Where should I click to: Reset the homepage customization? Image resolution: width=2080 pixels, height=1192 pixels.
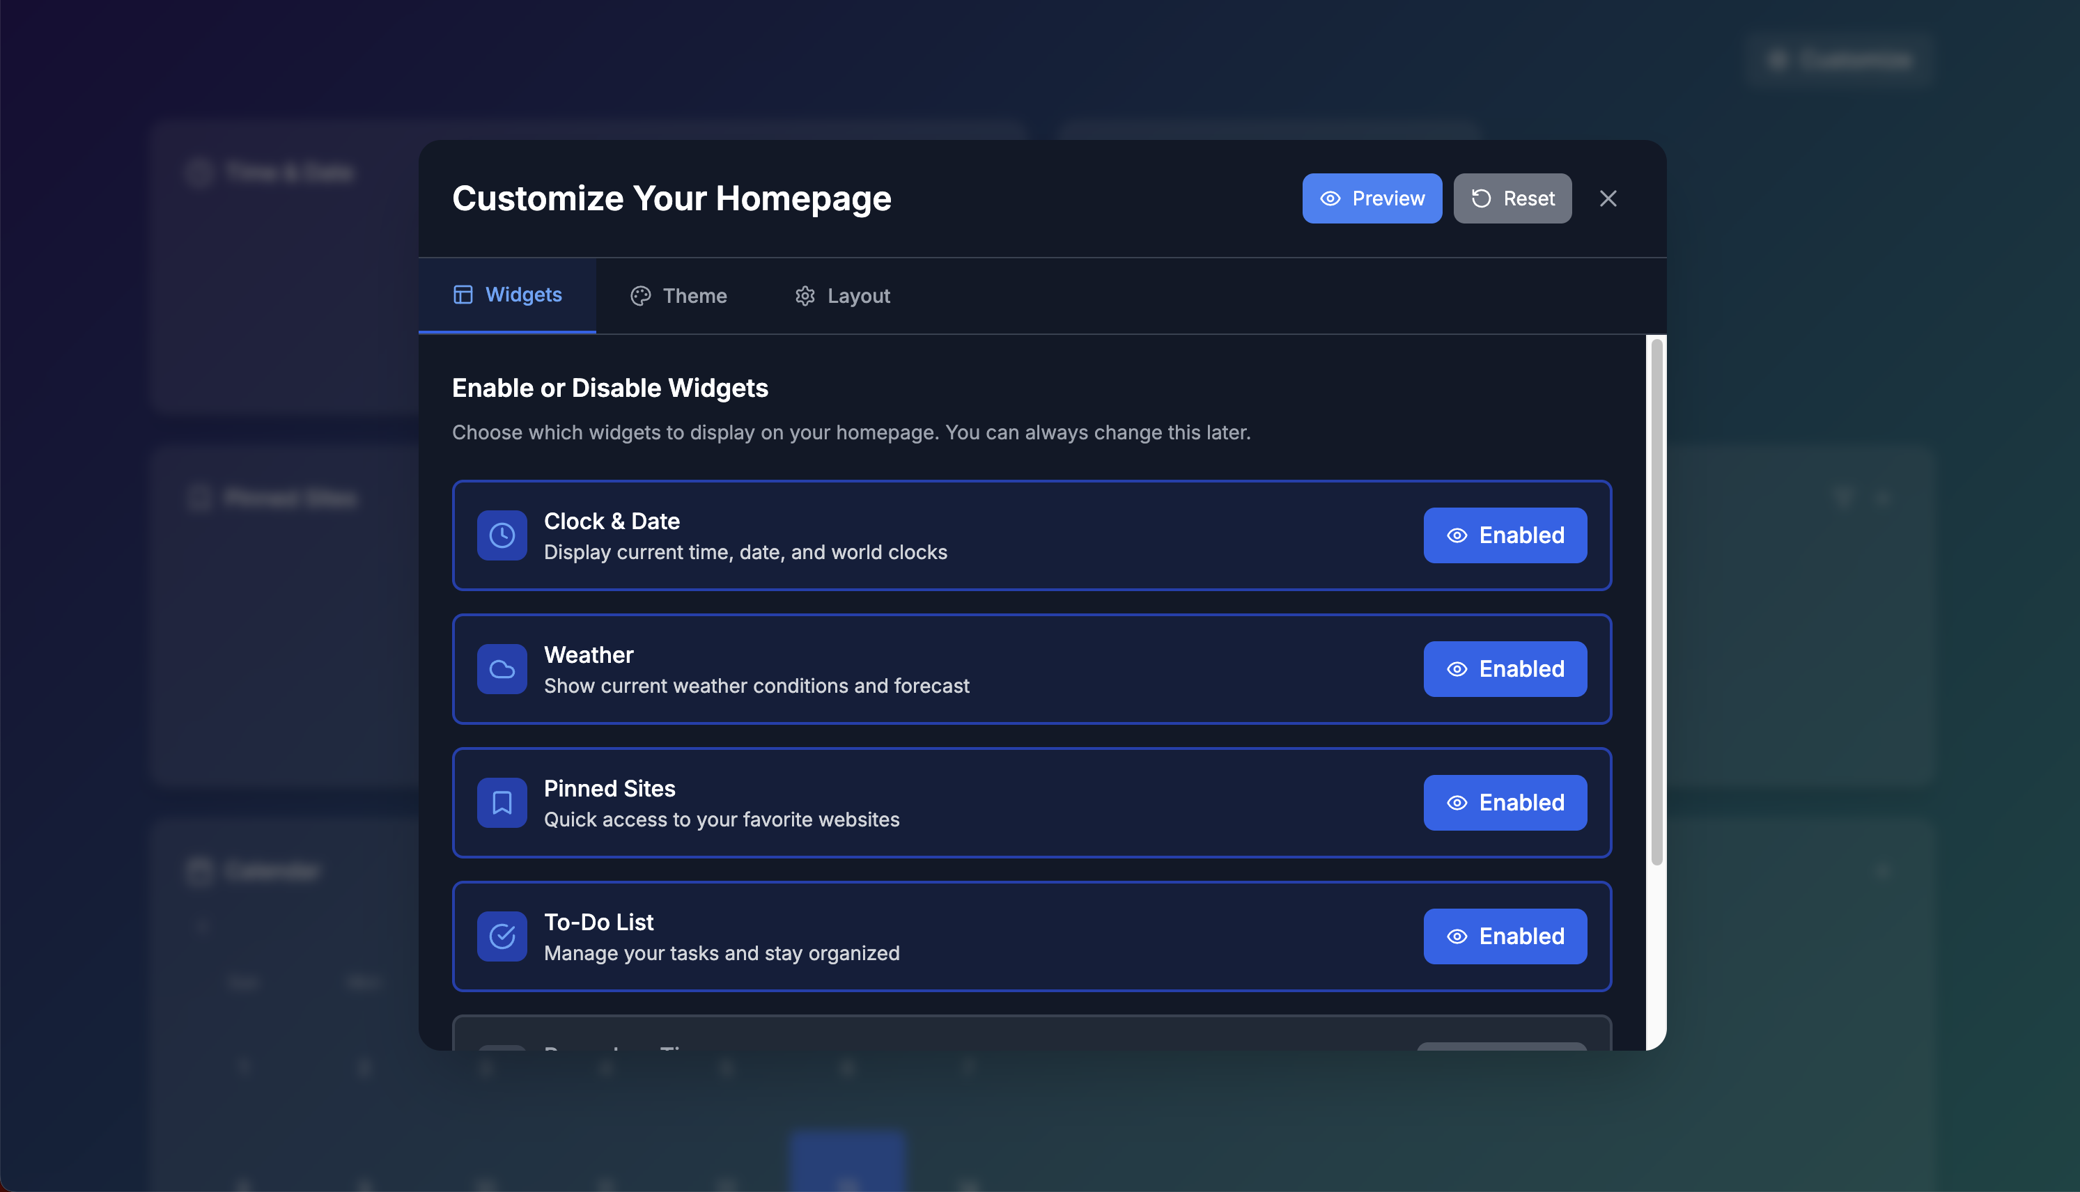click(x=1512, y=198)
